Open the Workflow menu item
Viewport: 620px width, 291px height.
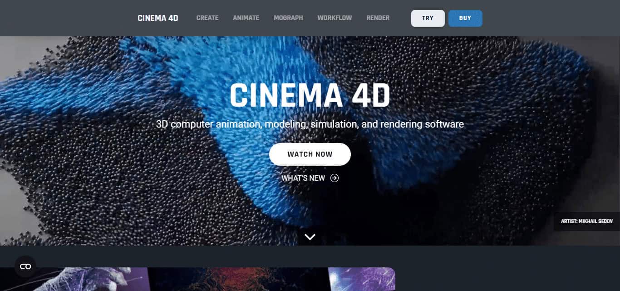[x=335, y=18]
